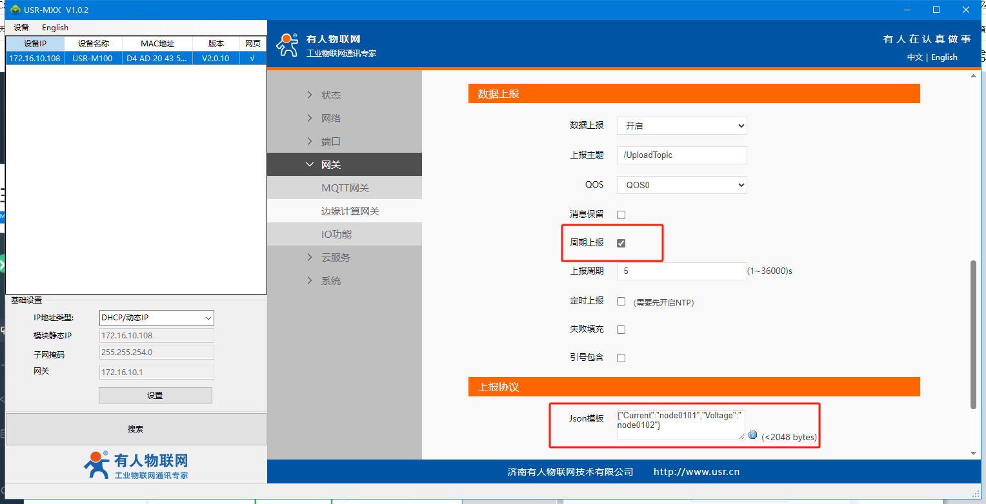Enable the 消息保留 checkbox
986x504 pixels.
(x=621, y=215)
